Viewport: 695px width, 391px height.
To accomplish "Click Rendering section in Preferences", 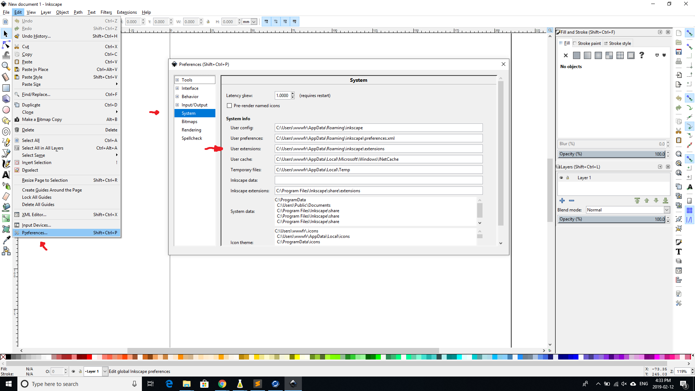I will 191,129.
